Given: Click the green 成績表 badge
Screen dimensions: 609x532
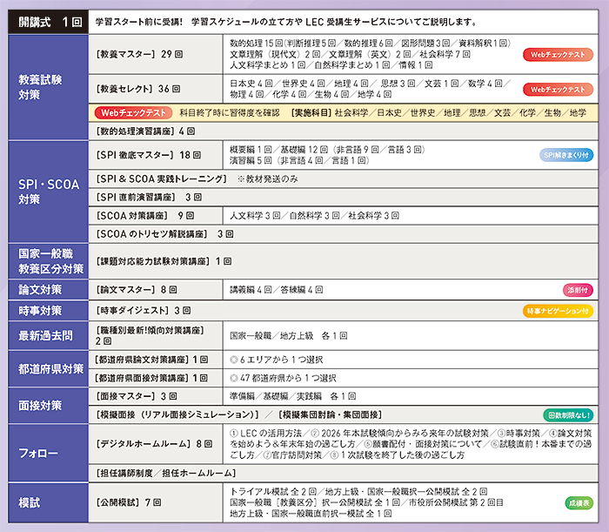Looking at the screenshot, I should pyautogui.click(x=579, y=502).
